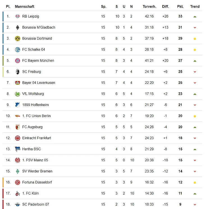Click the Borussia Dortmund crest icon
This screenshot has width=205, height=209.
(x=17, y=38)
